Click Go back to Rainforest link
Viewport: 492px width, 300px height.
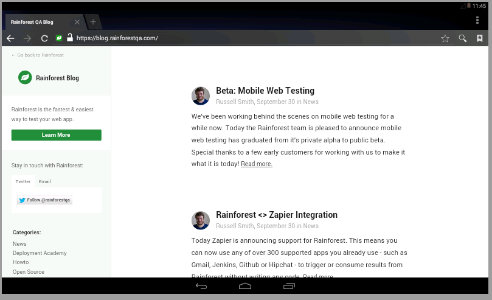[x=38, y=55]
